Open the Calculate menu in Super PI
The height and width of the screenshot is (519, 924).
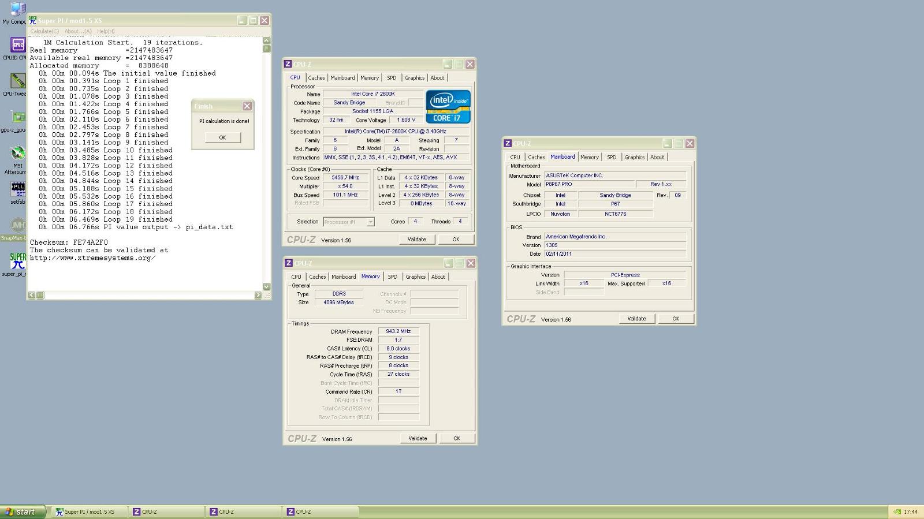pyautogui.click(x=44, y=31)
